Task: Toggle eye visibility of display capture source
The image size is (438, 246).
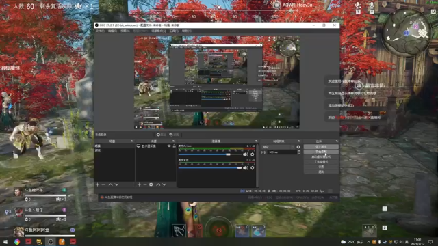Action: tap(169, 146)
